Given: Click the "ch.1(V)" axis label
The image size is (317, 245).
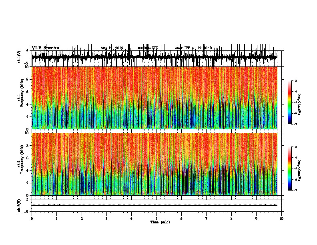Looking at the screenshot, I should (x=19, y=57).
